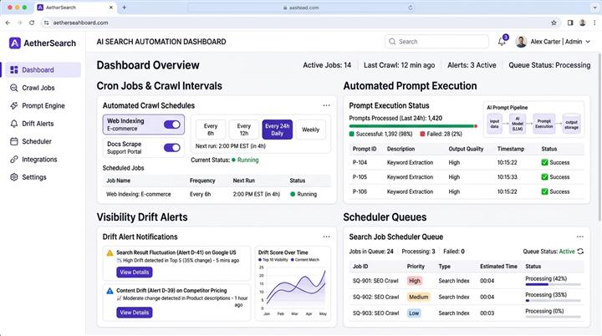Click the yellow warning icon for Alert D-41
602x336 pixels.
click(x=110, y=252)
